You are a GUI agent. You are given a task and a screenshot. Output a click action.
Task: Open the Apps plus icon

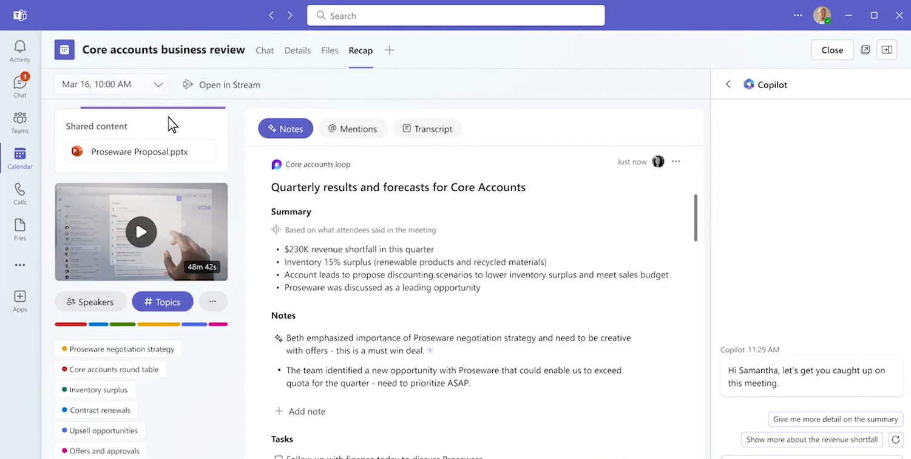pos(19,301)
